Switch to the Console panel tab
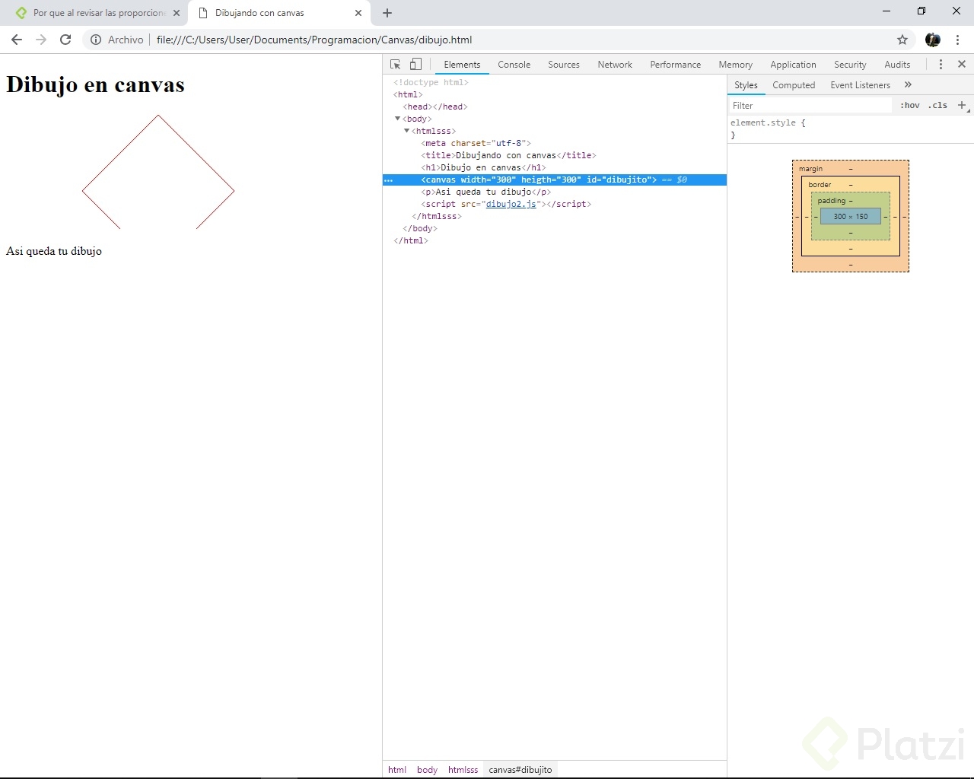The width and height of the screenshot is (974, 779). [514, 65]
